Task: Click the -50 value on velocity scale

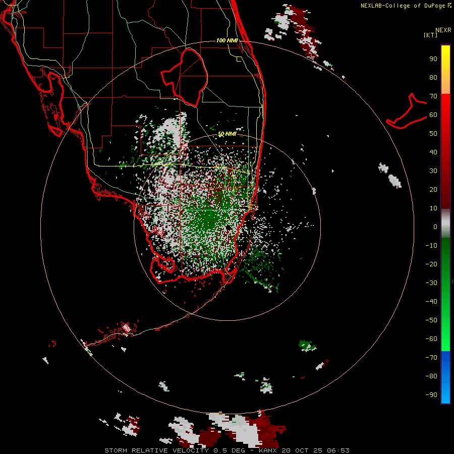Action: [x=431, y=320]
